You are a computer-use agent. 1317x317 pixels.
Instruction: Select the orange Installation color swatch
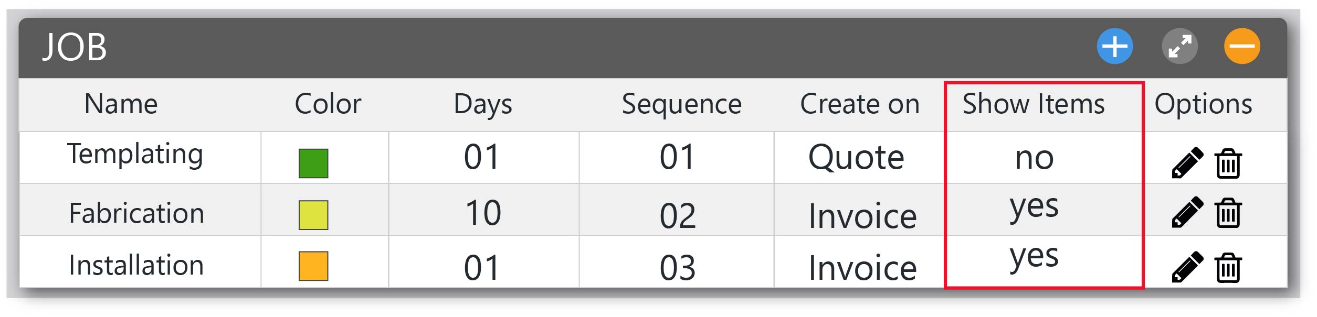click(x=313, y=266)
